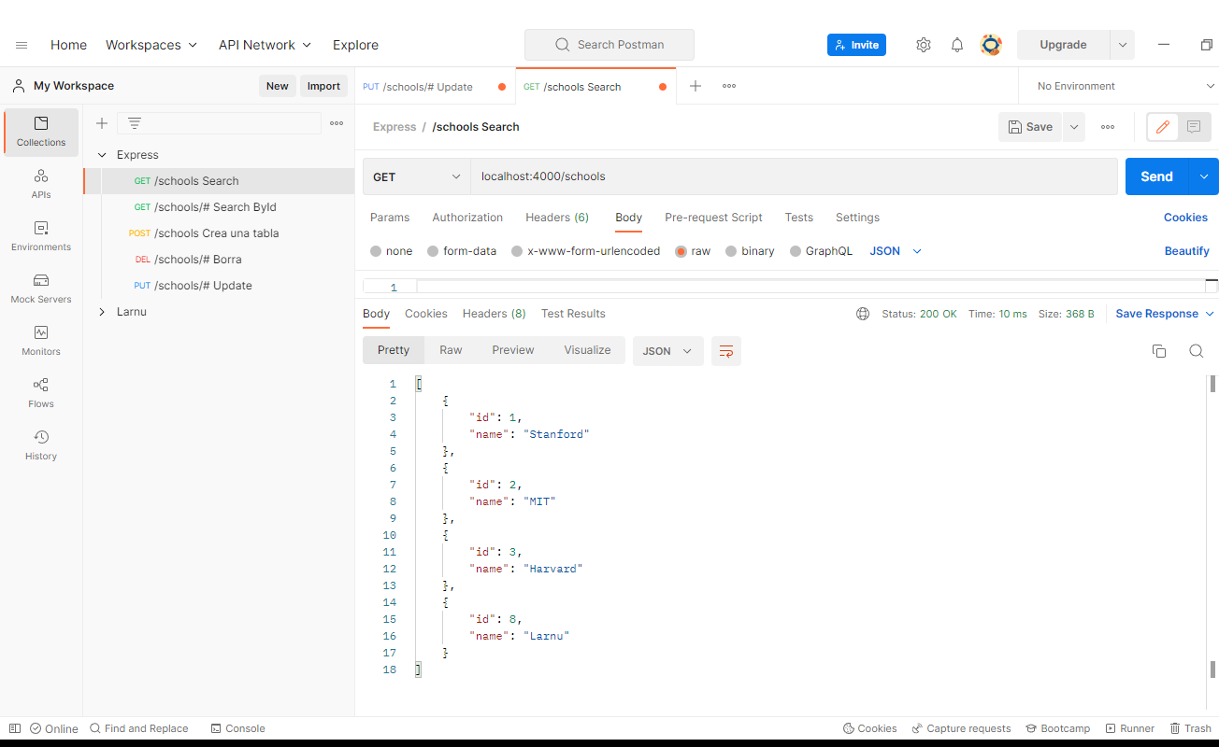Open the response format JSON dropdown
This screenshot has width=1219, height=747.
[667, 350]
